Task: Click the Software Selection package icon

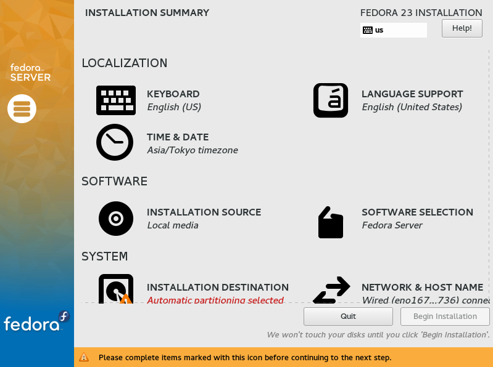Action: tap(331, 222)
